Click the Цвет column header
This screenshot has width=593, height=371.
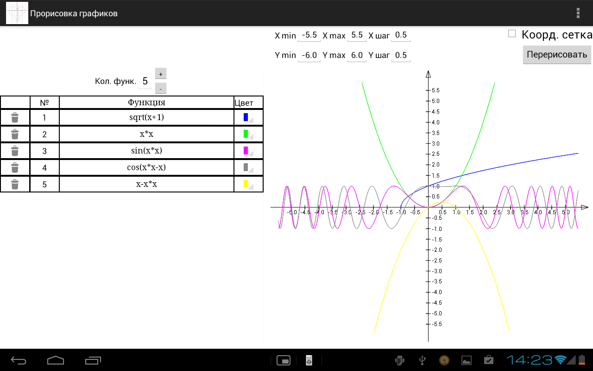(249, 102)
